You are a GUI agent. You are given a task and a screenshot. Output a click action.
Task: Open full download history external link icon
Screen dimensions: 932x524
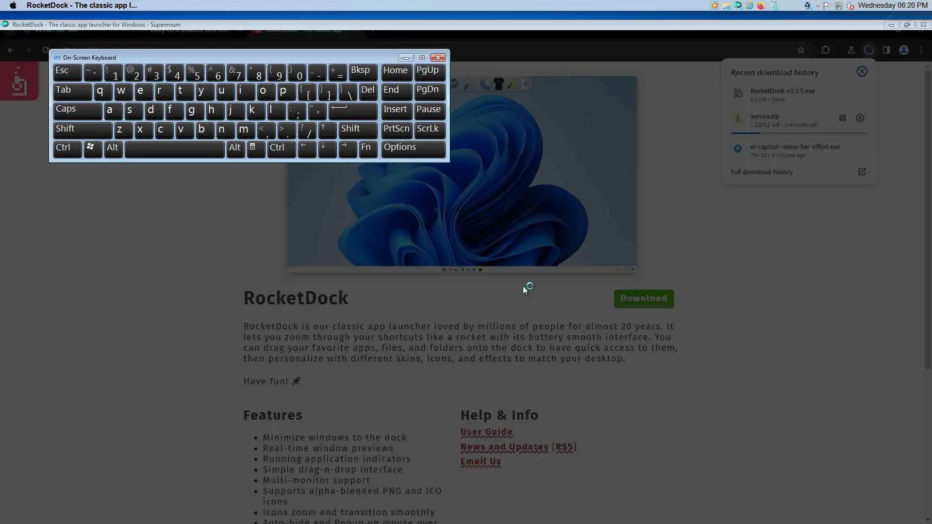[862, 172]
